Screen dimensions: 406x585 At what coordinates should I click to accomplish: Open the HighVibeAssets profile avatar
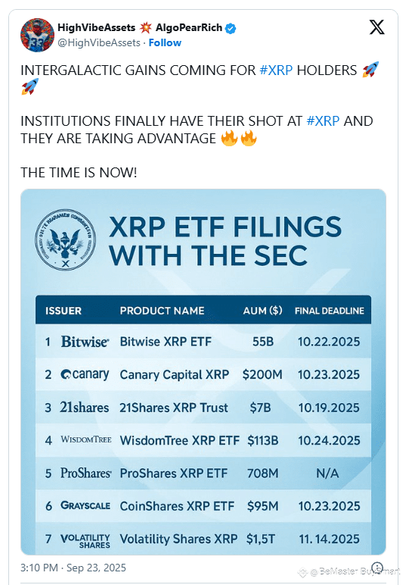(x=37, y=35)
